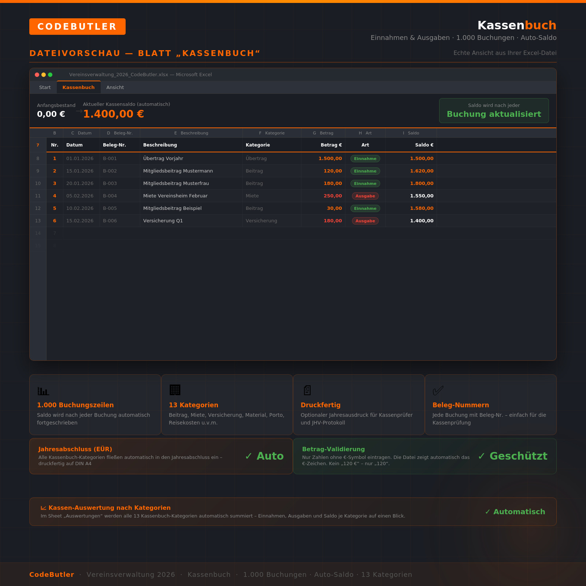Click the grid icon above 13 Kategorien

[x=175, y=390]
